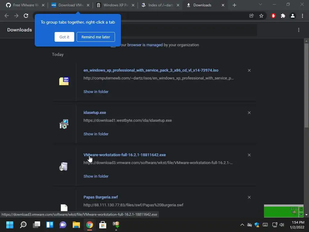
Task: Open the tab search chevron
Action: pyautogui.click(x=260, y=4)
